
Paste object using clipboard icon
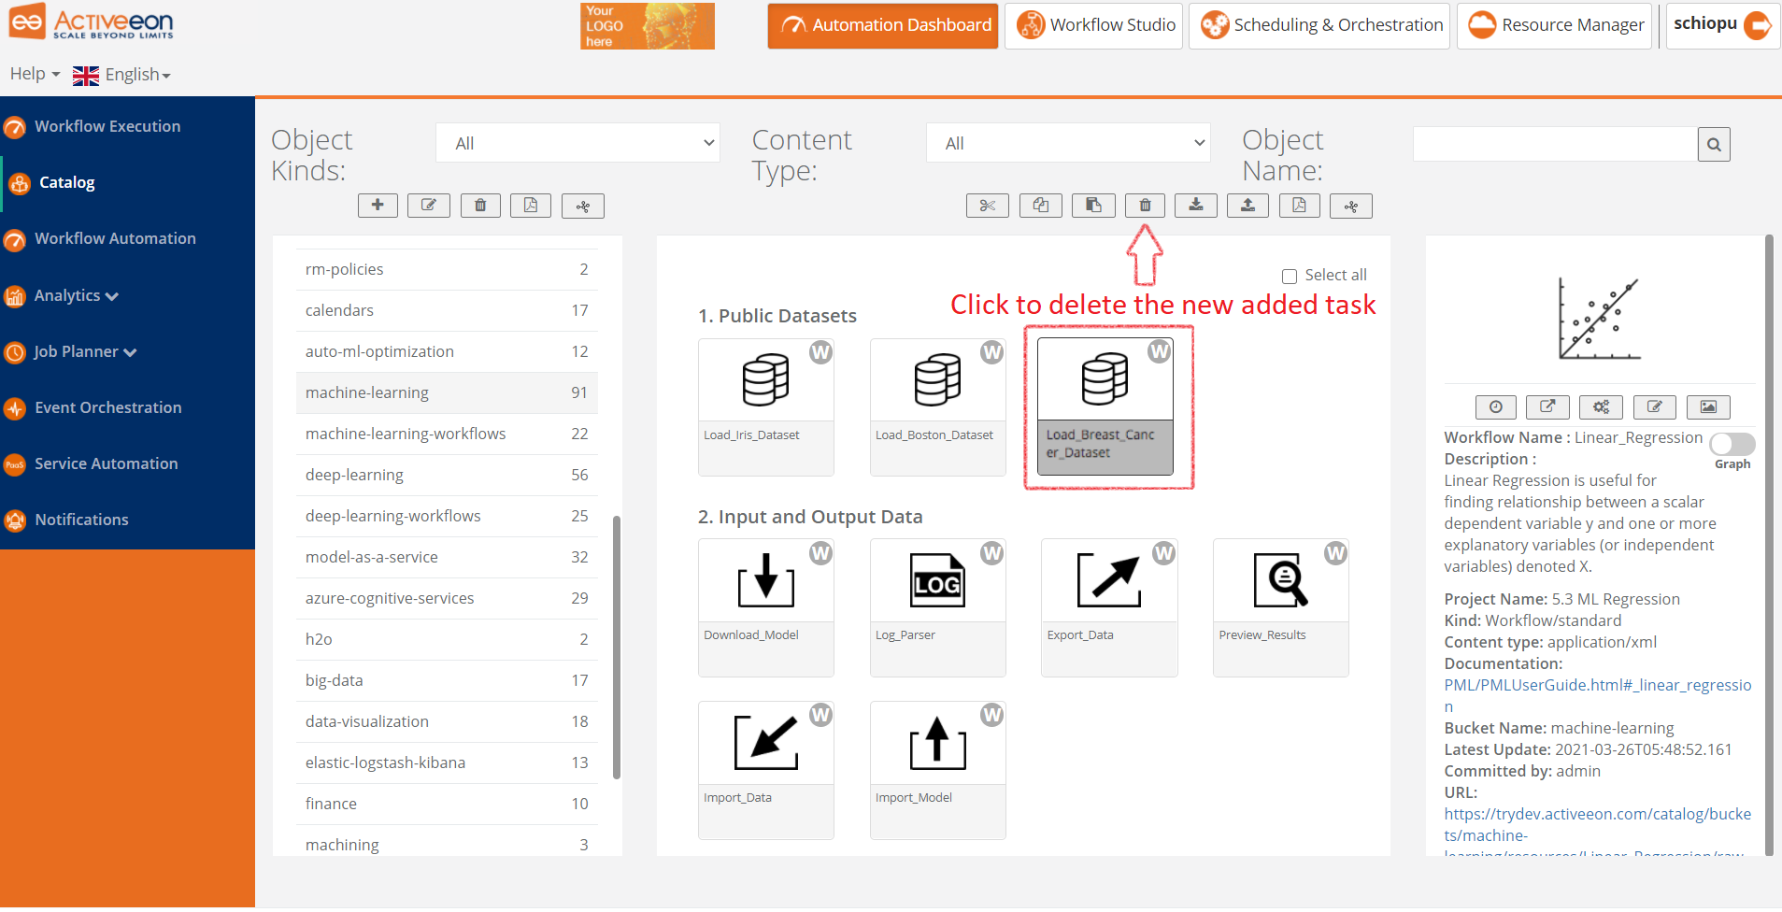click(x=1093, y=206)
